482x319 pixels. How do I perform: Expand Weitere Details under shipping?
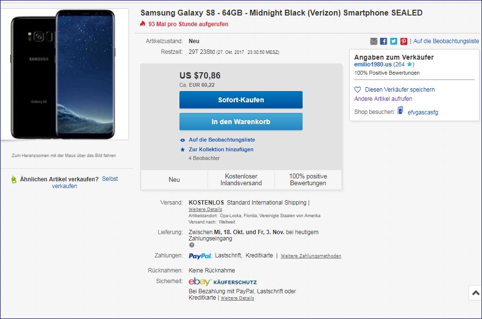point(205,209)
